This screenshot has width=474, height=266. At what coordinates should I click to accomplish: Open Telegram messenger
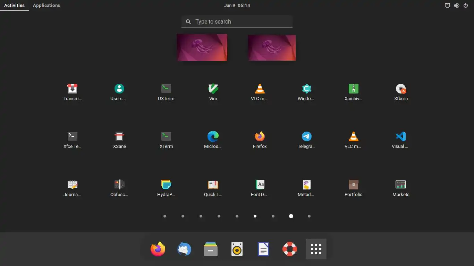[306, 140]
